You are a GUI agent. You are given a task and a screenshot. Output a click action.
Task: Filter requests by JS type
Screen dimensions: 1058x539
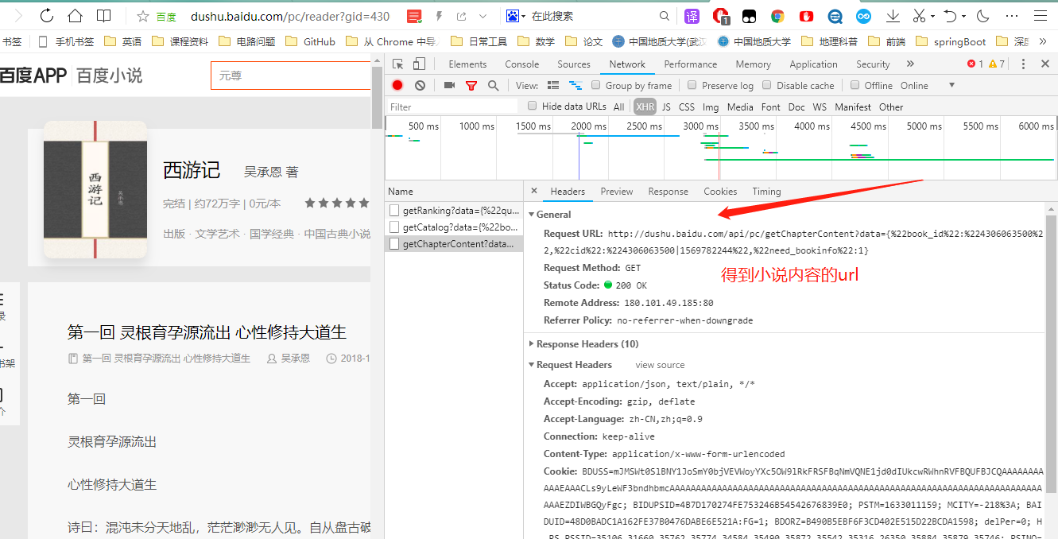point(666,107)
